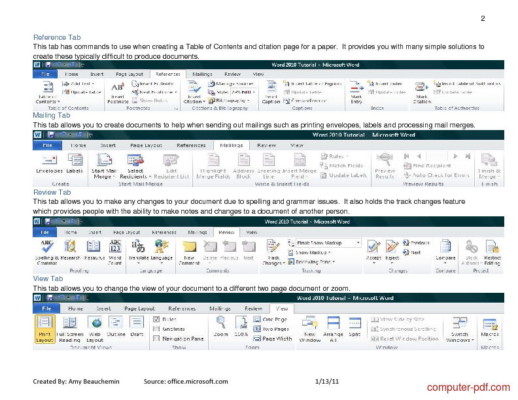This screenshot has height=400, width=518.
Task: Enable the Gridlines checkbox
Action: point(156,329)
